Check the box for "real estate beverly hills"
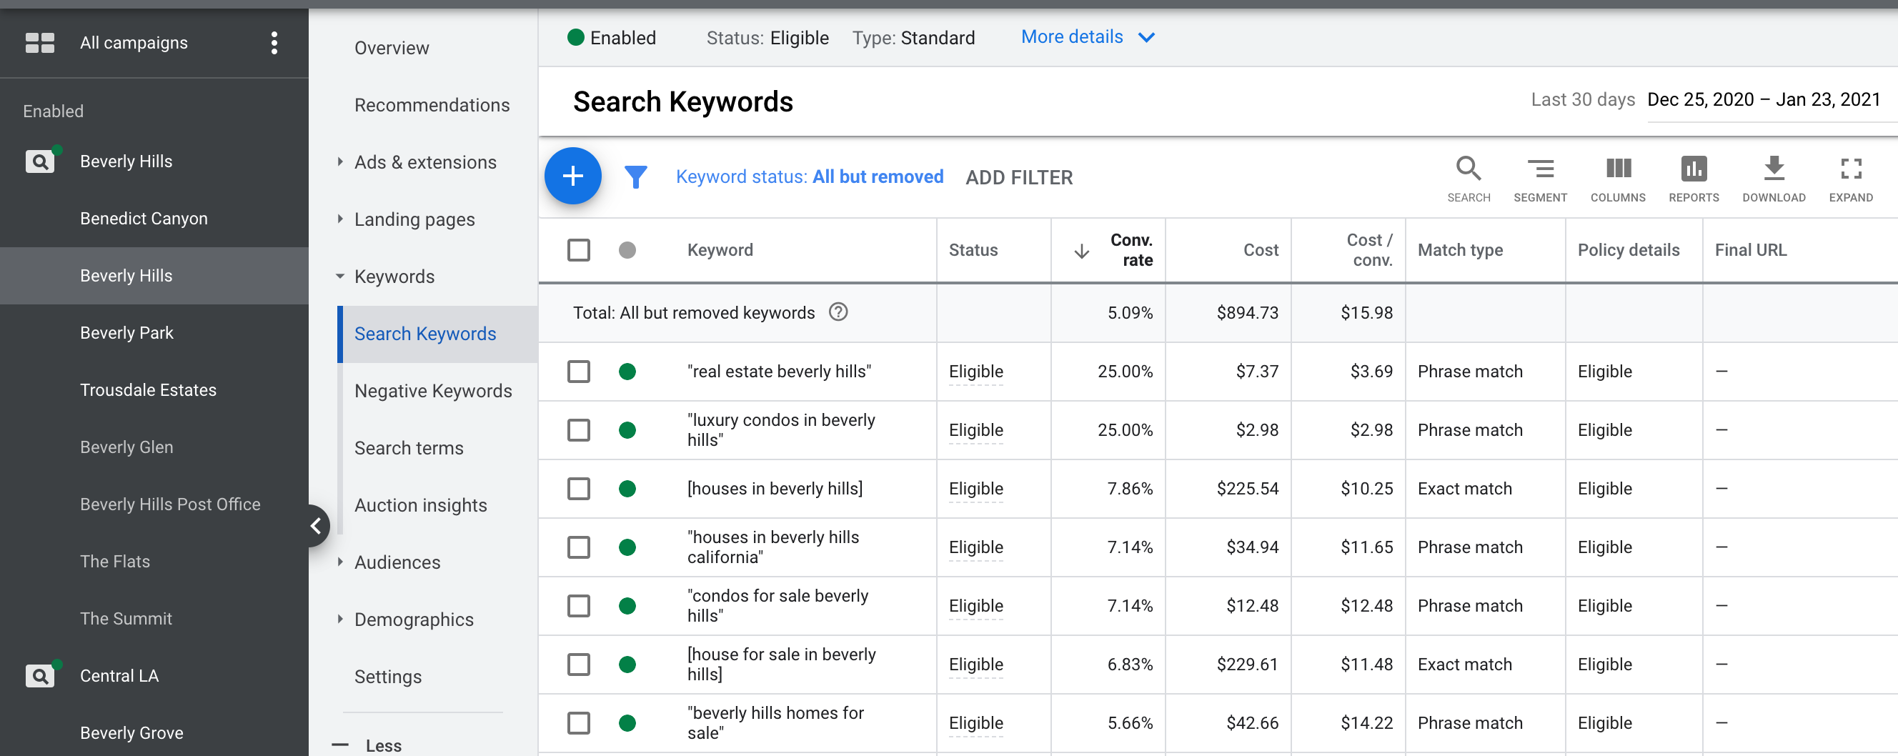 pos(578,372)
